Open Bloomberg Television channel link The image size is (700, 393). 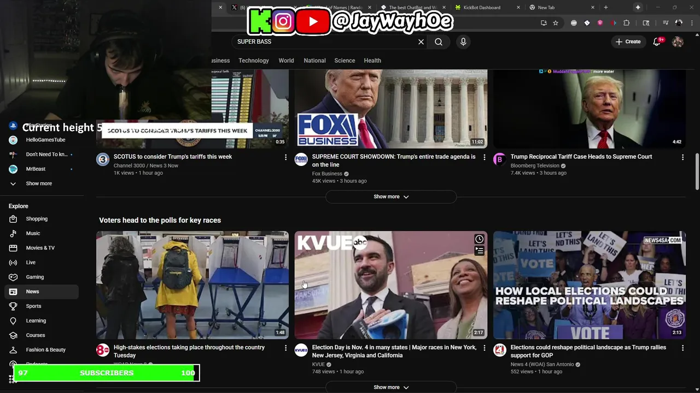click(x=535, y=165)
